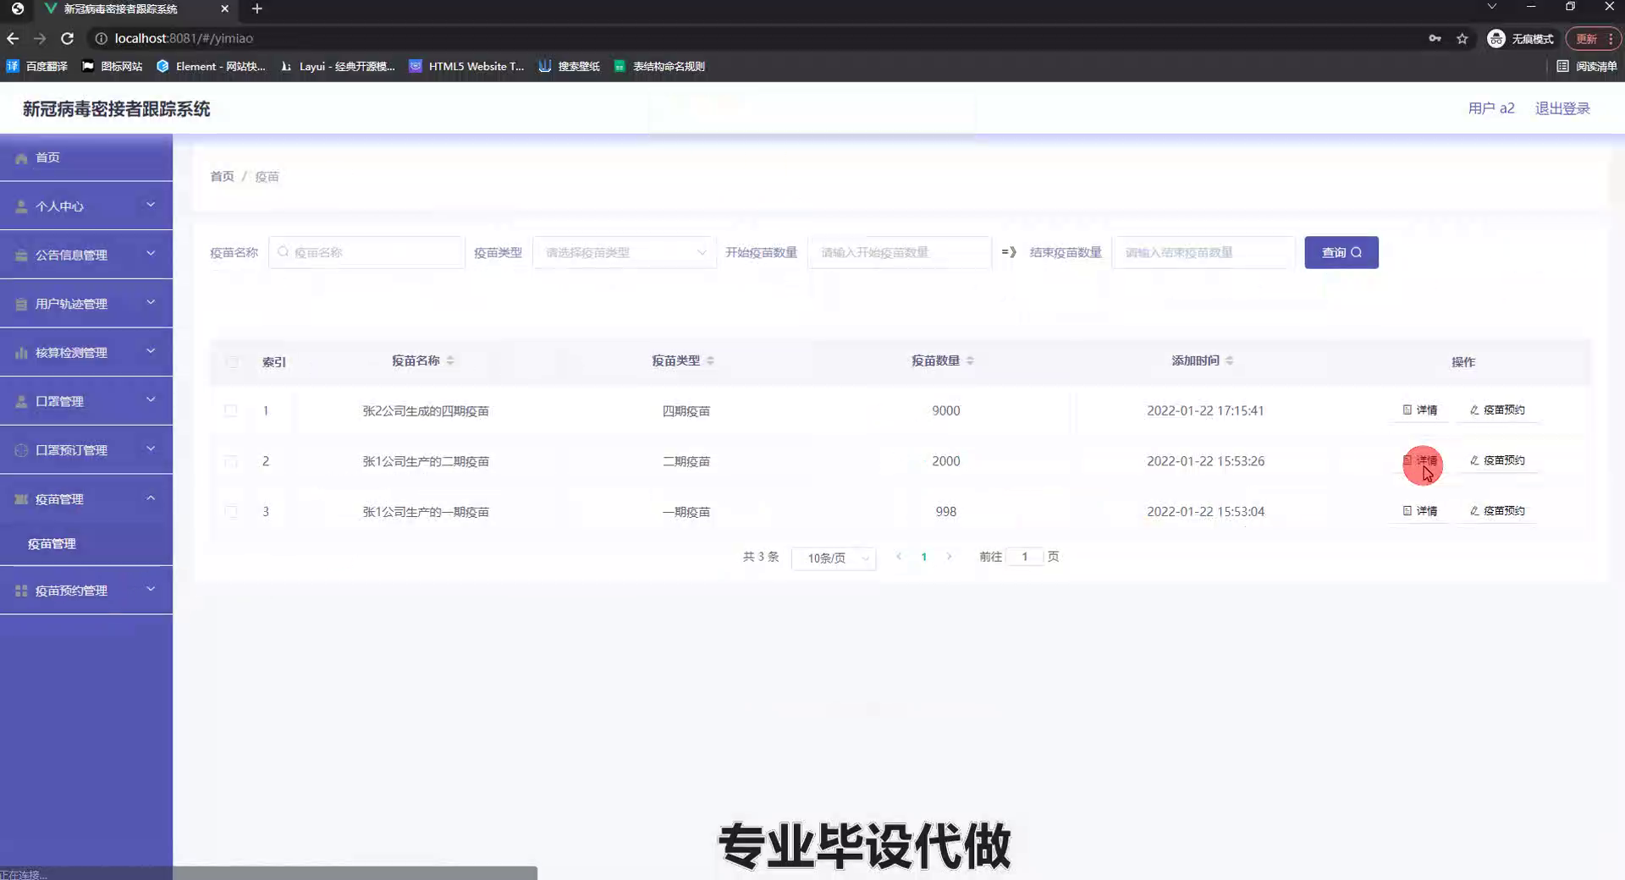Click the next page arrow

pyautogui.click(x=949, y=557)
